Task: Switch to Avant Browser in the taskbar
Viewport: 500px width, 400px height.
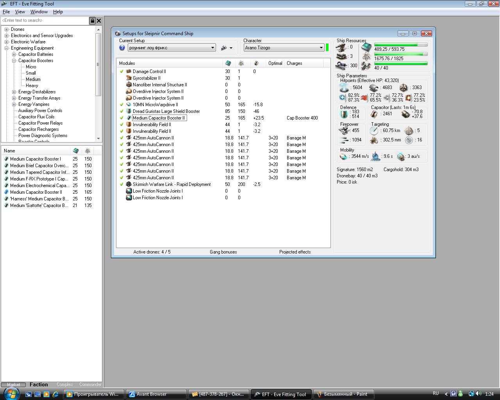Action: (156, 394)
